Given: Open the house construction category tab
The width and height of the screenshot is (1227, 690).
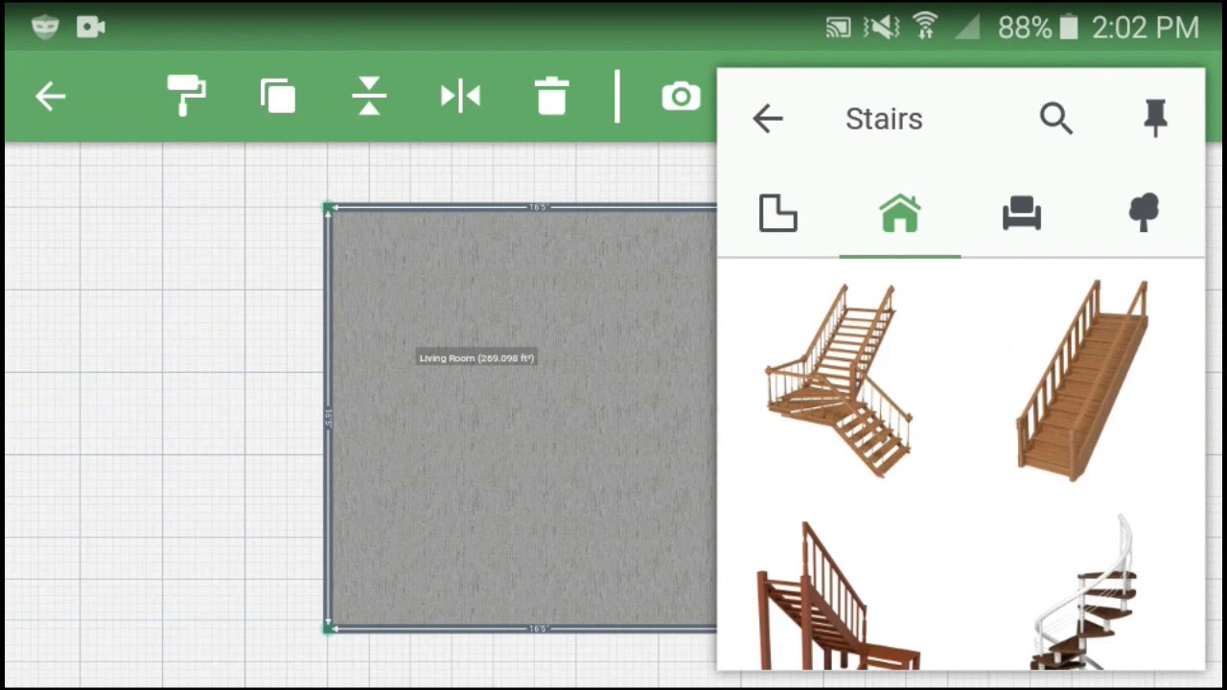Looking at the screenshot, I should click(x=900, y=213).
